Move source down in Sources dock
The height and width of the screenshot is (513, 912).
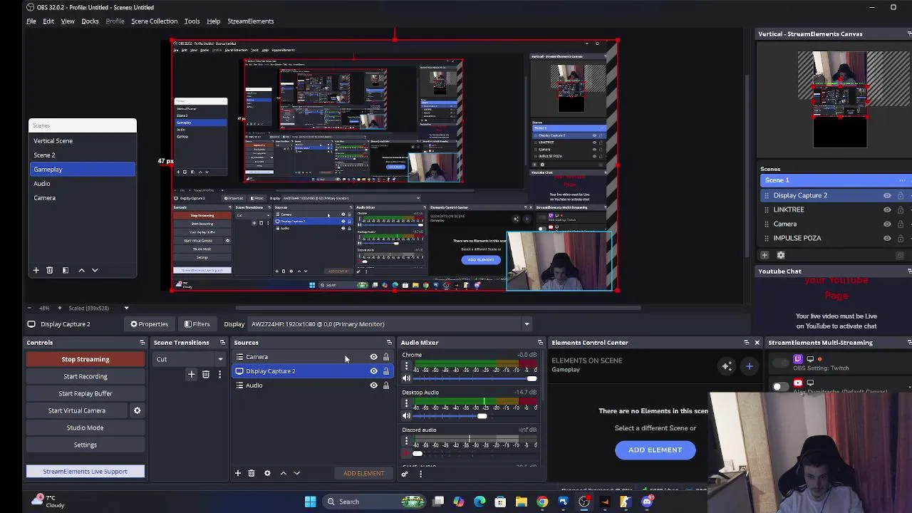click(296, 473)
